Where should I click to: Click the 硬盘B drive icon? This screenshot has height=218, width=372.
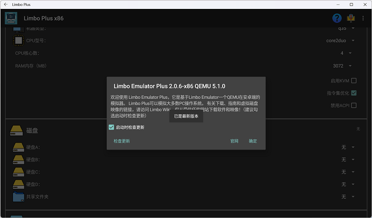18,159
